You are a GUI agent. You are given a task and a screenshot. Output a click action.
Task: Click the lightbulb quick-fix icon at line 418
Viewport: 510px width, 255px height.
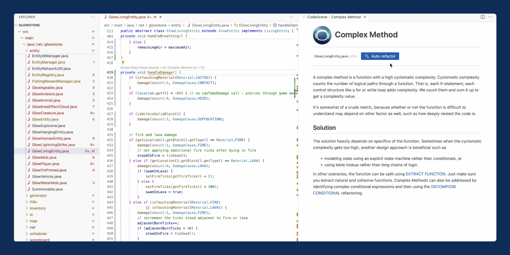pyautogui.click(x=123, y=62)
